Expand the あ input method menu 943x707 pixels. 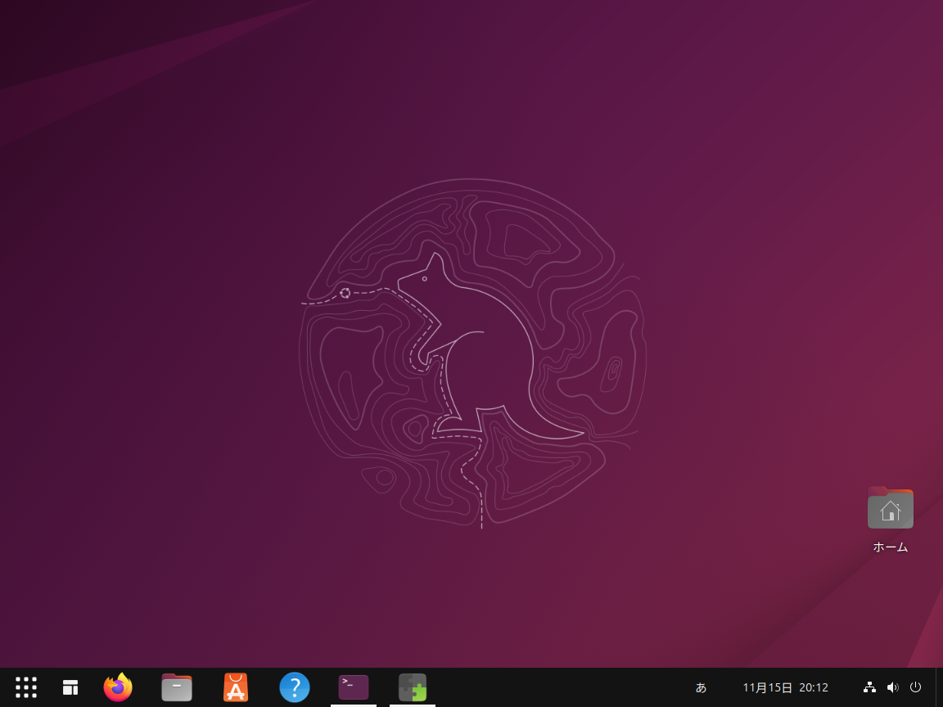coord(701,687)
